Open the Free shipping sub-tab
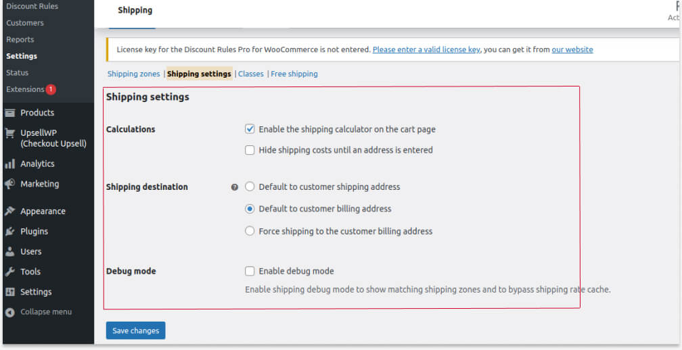The height and width of the screenshot is (350, 682). (294, 74)
